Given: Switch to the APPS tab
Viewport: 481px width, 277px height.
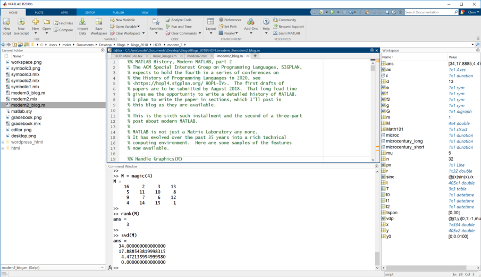Looking at the screenshot, I should [64, 13].
